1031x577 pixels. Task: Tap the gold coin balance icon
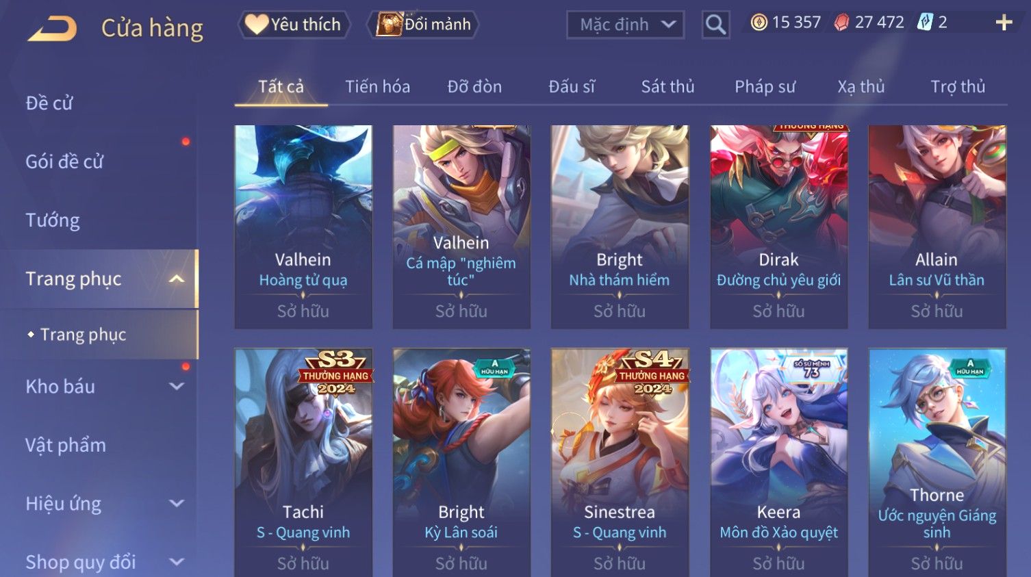coord(759,23)
